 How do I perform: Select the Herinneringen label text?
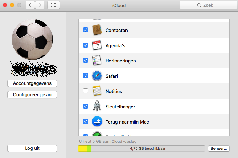pyautogui.click(x=121, y=61)
